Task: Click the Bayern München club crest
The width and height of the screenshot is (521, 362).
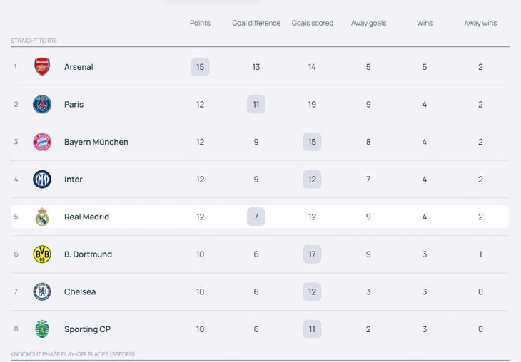Action: click(x=42, y=142)
